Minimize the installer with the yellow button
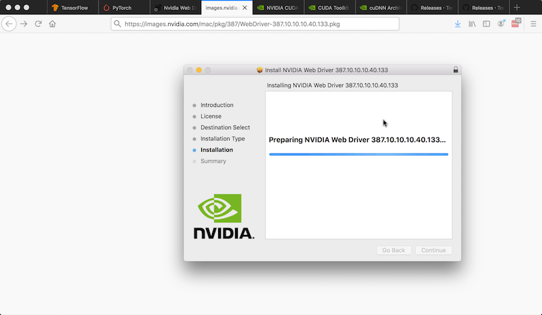The width and height of the screenshot is (542, 315). tap(199, 70)
